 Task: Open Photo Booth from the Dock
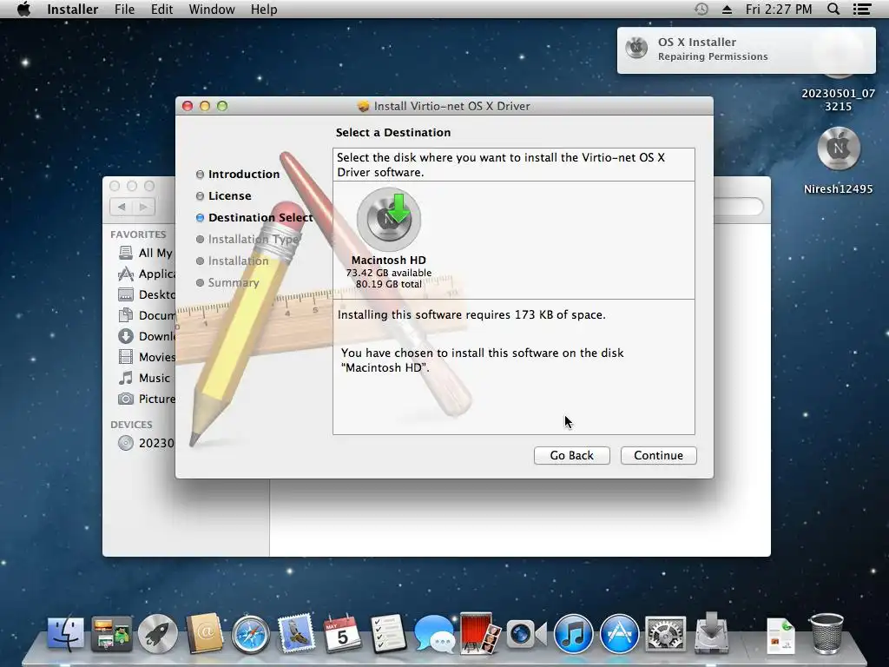coord(480,633)
